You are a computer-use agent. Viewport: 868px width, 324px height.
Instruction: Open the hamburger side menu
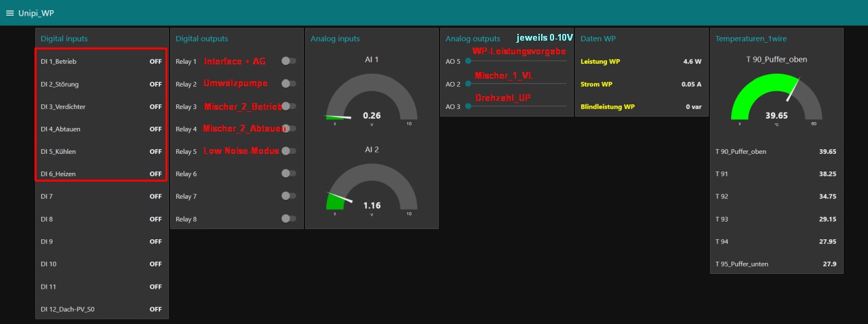pyautogui.click(x=9, y=13)
